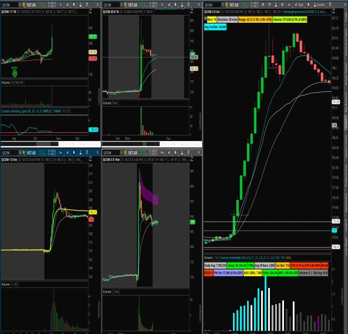Open the hamburger menu of the QCOM 20 D 1h chart

199,5
